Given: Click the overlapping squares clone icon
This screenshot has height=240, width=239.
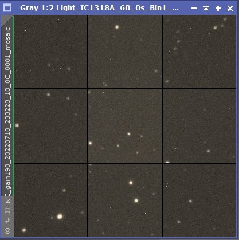Looking at the screenshot, I should pyautogui.click(x=7, y=221).
